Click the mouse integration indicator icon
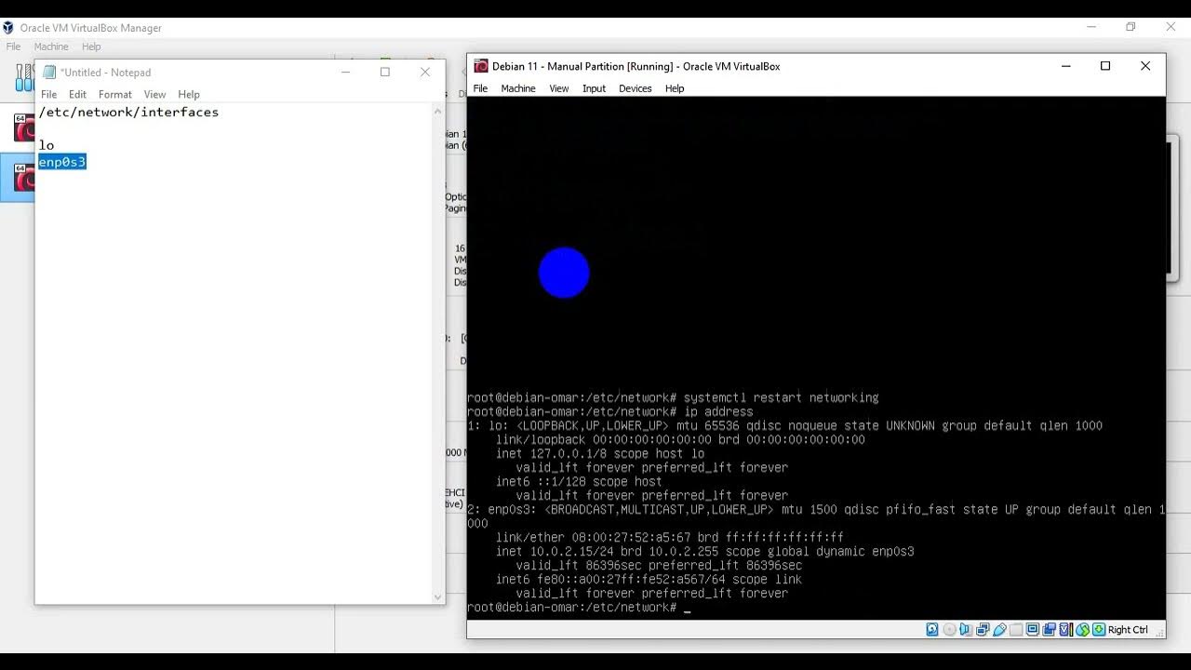This screenshot has height=670, width=1191. coord(1082,630)
